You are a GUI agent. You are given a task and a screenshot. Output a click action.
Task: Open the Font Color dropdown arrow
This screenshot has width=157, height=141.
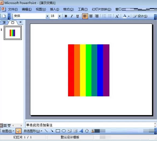click(x=129, y=16)
